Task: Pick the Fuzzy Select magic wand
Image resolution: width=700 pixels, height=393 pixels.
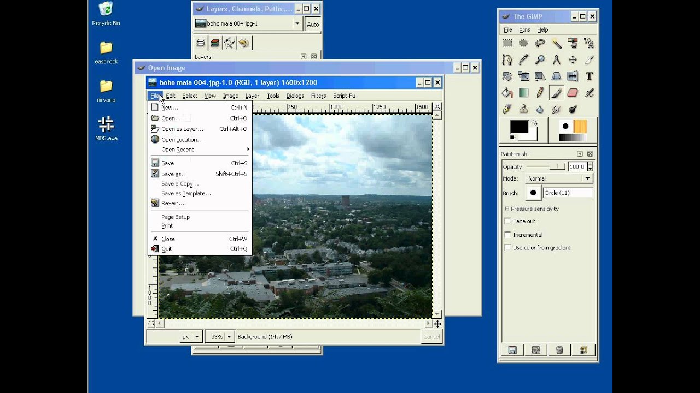Action: (x=557, y=43)
